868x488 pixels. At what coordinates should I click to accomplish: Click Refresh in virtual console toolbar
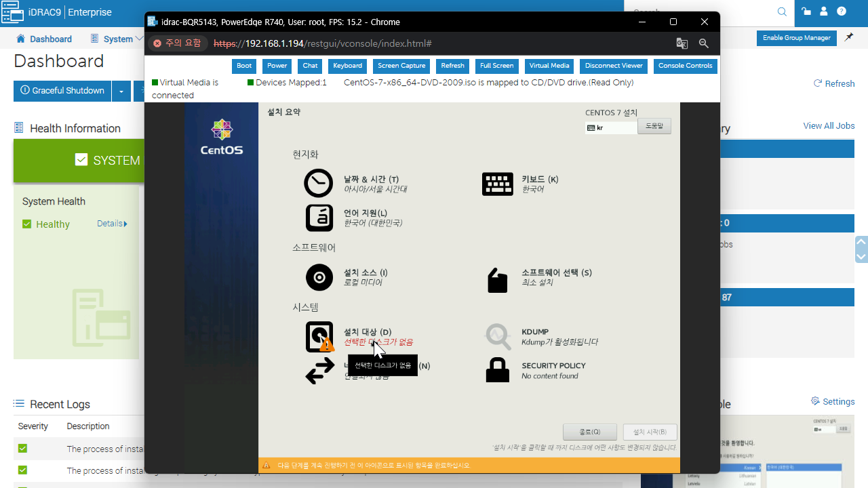pyautogui.click(x=452, y=66)
